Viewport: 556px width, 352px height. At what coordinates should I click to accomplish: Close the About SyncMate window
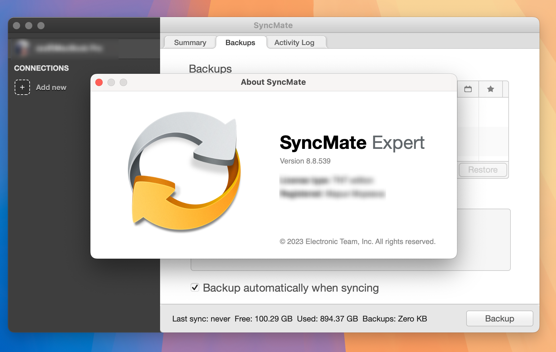pyautogui.click(x=99, y=82)
